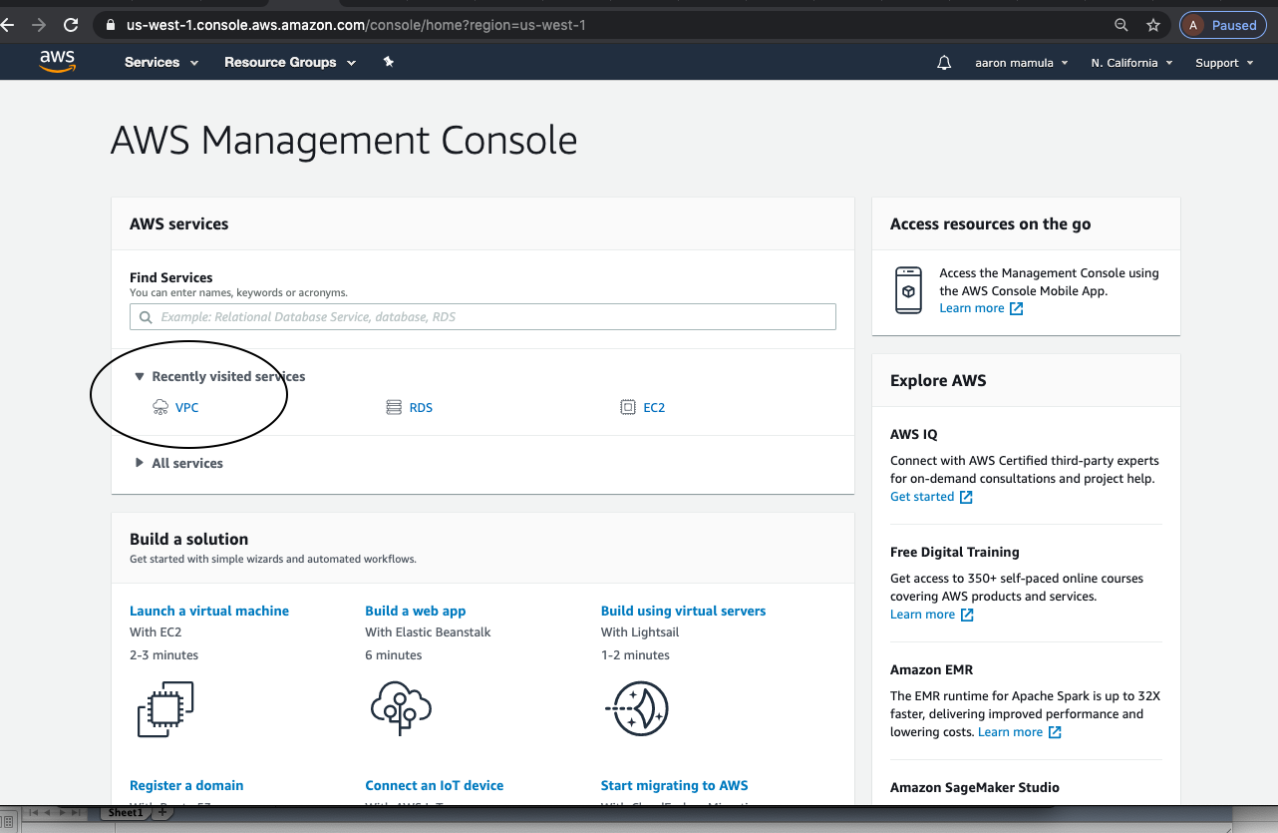Click the VPC cloud icon in recent services
This screenshot has width=1278, height=833.
(x=160, y=407)
